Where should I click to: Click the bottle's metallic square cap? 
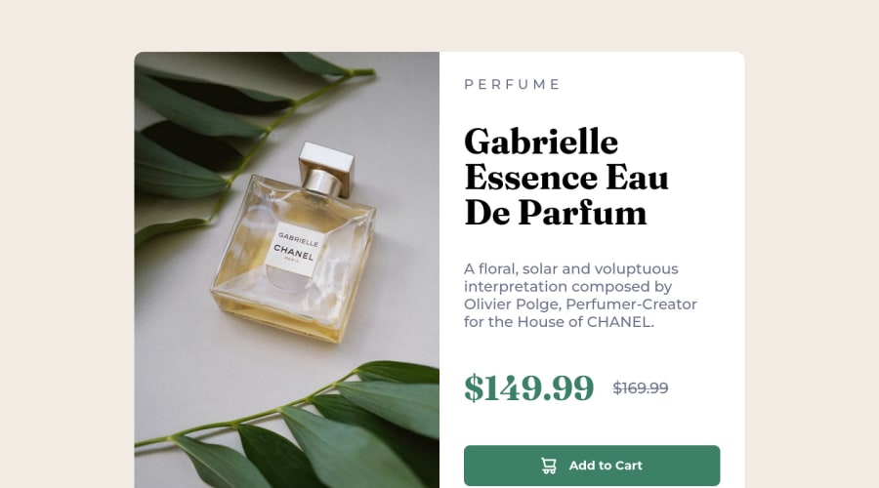click(x=326, y=168)
